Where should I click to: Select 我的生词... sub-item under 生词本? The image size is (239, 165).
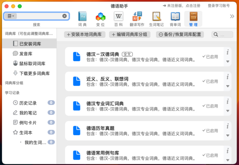(30, 142)
